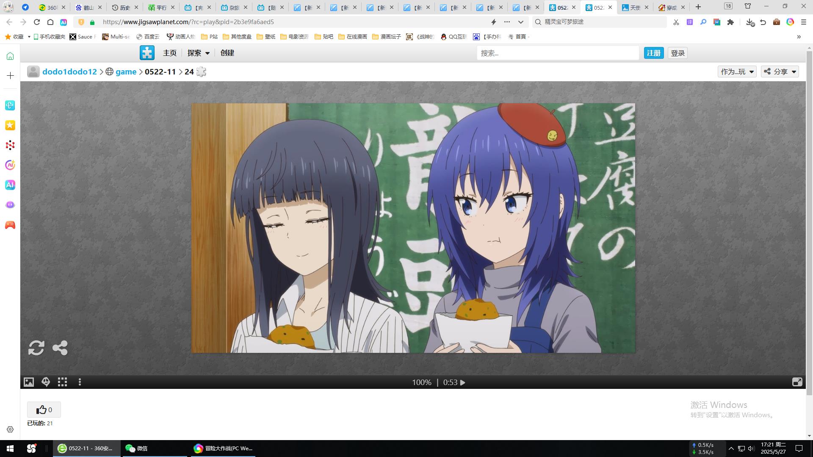Open the browser home page button

click(x=50, y=22)
